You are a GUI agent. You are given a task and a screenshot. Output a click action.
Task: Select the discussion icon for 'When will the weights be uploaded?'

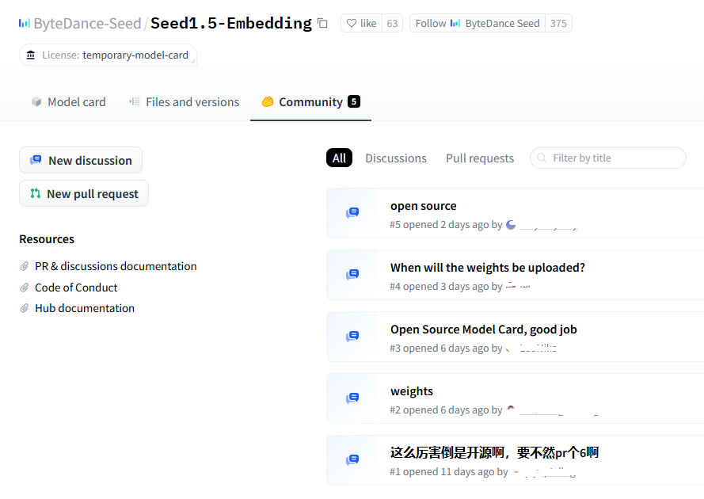pos(352,273)
